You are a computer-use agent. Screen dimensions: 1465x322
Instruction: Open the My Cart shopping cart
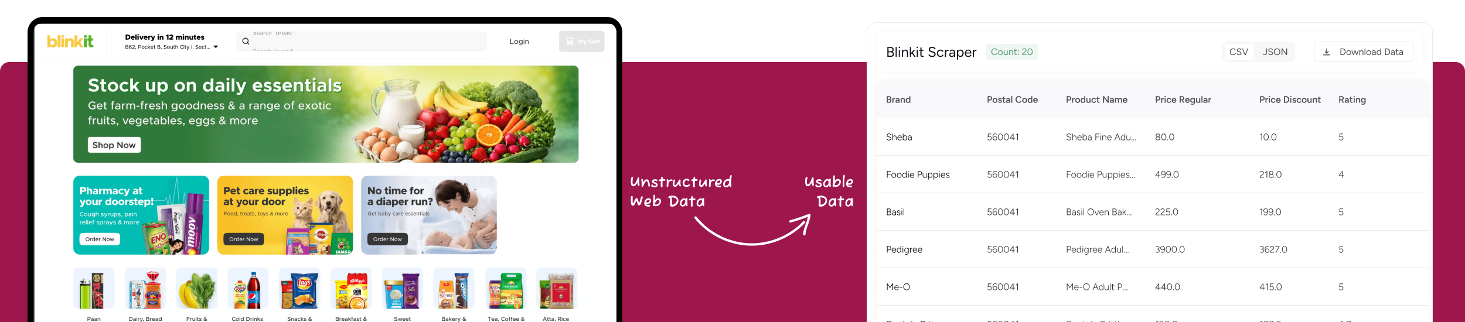[581, 42]
